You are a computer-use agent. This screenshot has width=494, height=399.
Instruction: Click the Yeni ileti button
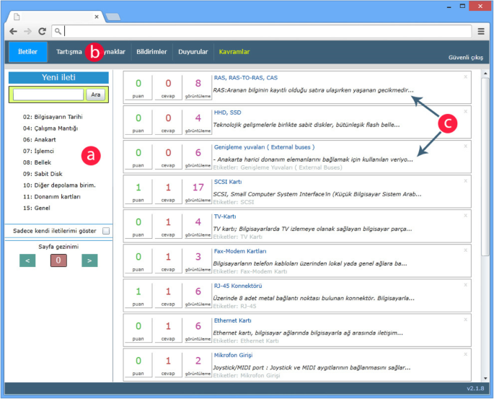coord(58,77)
